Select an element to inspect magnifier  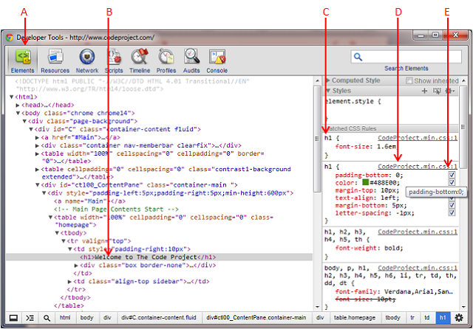click(47, 318)
